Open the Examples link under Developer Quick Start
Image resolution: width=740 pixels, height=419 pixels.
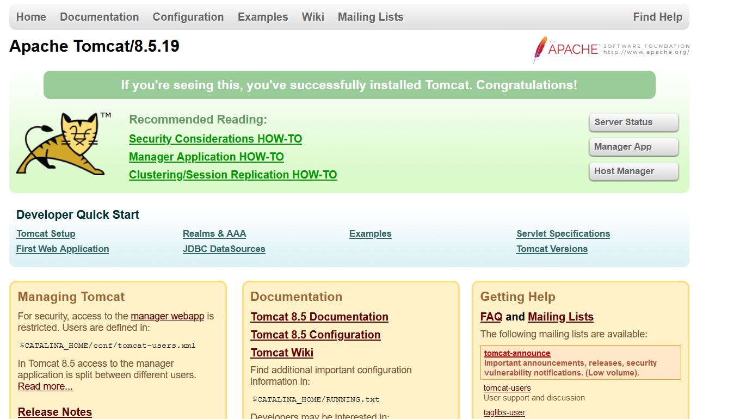coord(371,234)
